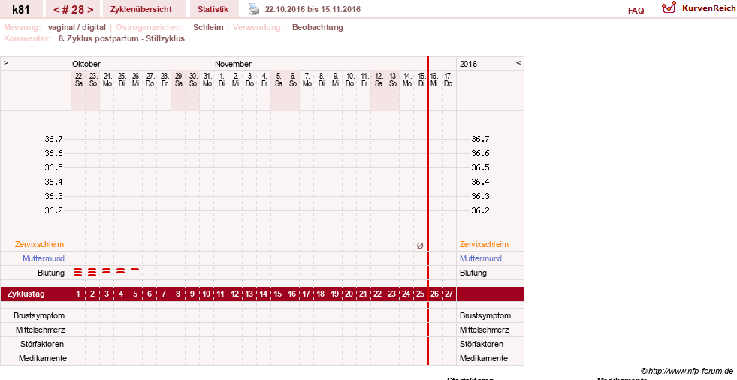Click the Zyklustag row header
737x380 pixels.
point(26,294)
